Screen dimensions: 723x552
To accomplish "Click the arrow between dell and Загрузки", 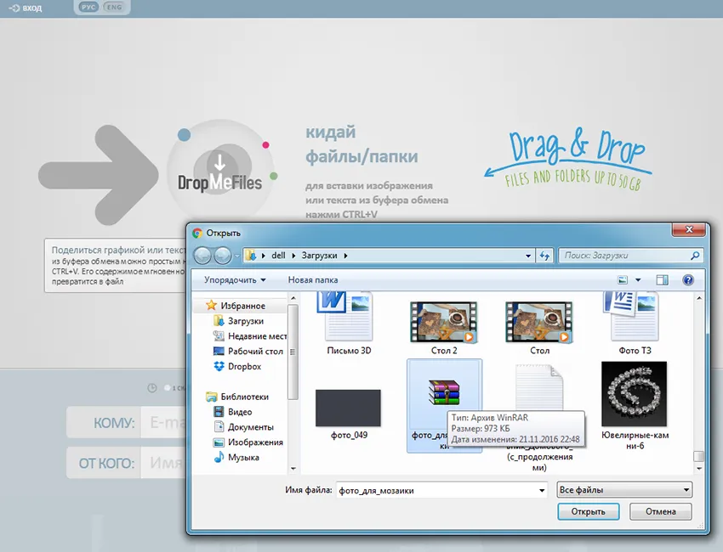I will 293,256.
